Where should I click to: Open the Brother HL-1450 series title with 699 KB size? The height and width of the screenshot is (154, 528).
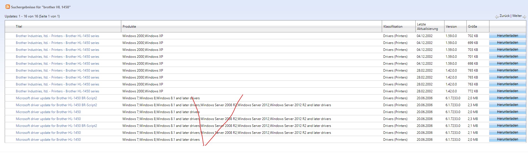tap(57, 43)
